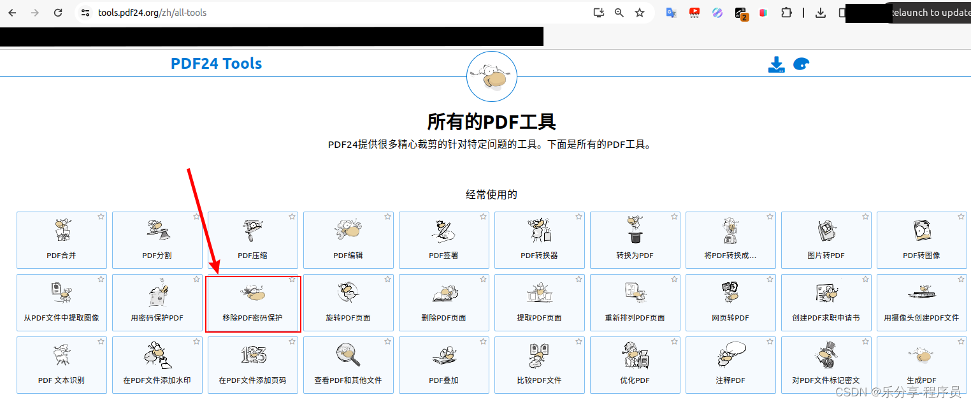Screen dimensions: 971x404
Task: Favorite star on PDF分割 card
Action: point(196,217)
